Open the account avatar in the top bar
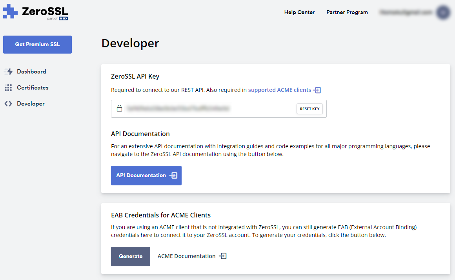 (443, 12)
